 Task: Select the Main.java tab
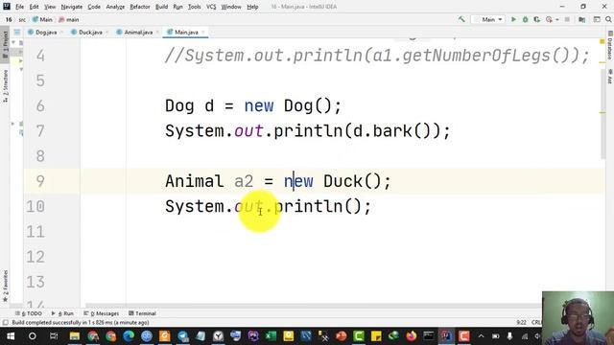(186, 32)
